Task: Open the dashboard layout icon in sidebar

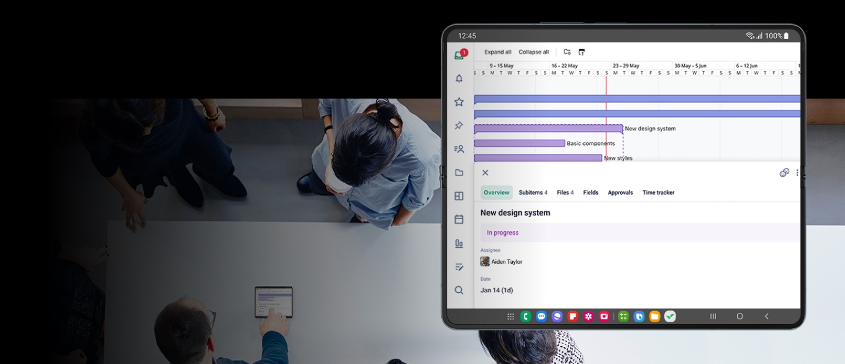Action: click(x=459, y=196)
